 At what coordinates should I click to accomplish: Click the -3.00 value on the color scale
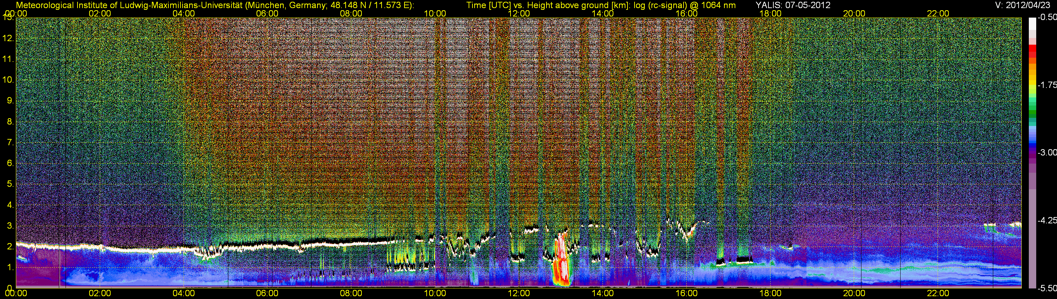click(1047, 152)
